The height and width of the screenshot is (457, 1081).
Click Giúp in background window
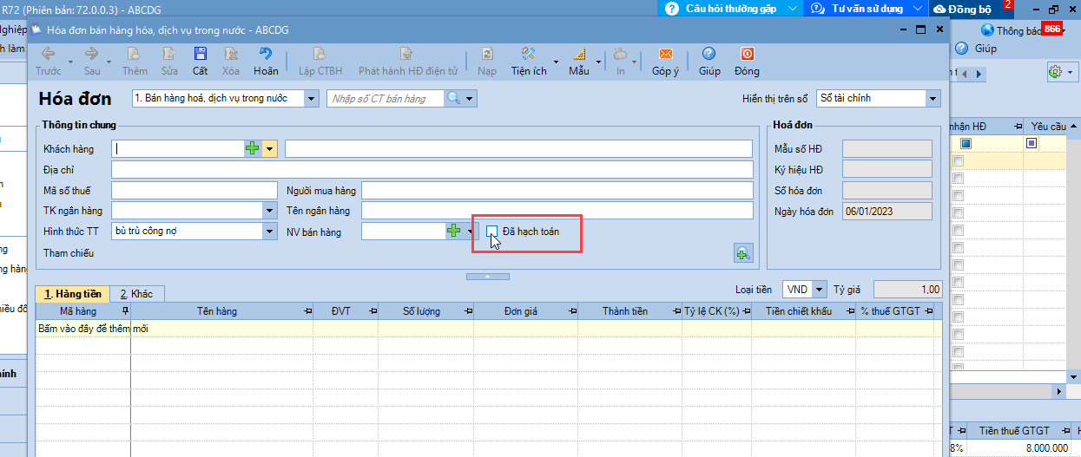pos(977,49)
